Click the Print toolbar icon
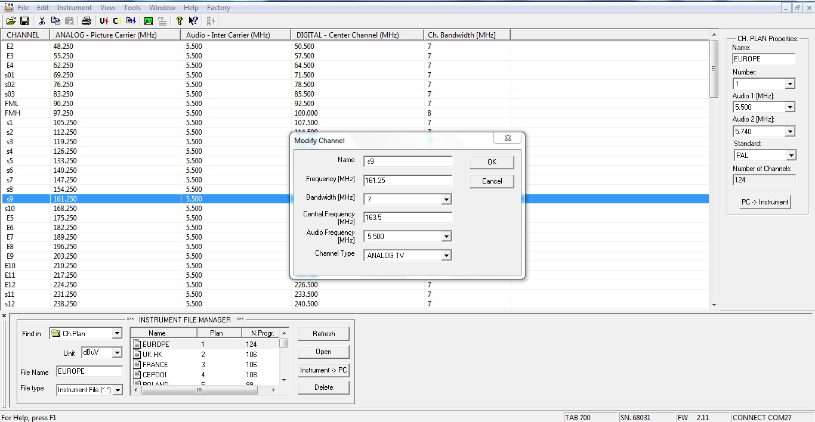The width and height of the screenshot is (815, 422). pos(87,21)
